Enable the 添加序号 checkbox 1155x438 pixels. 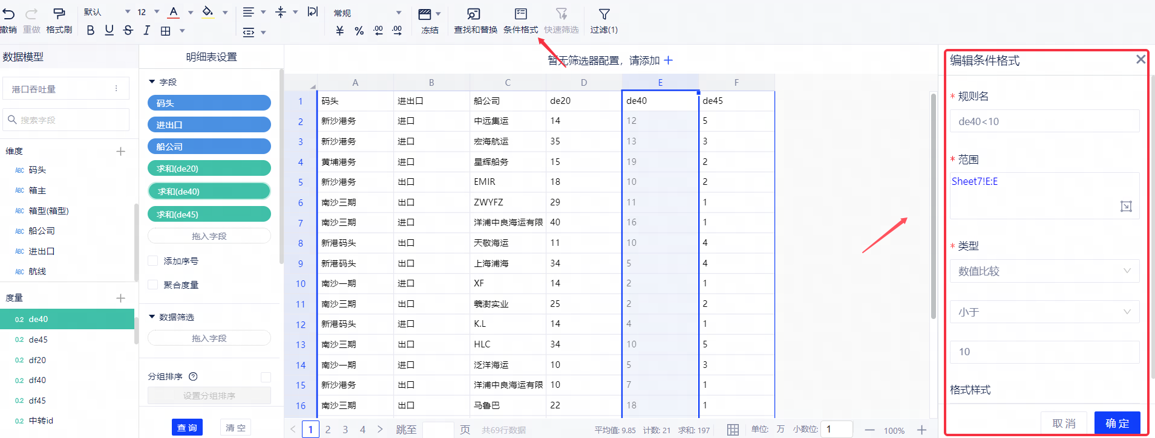(153, 261)
